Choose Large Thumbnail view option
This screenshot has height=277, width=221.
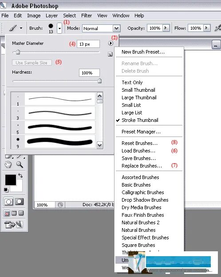149,98
